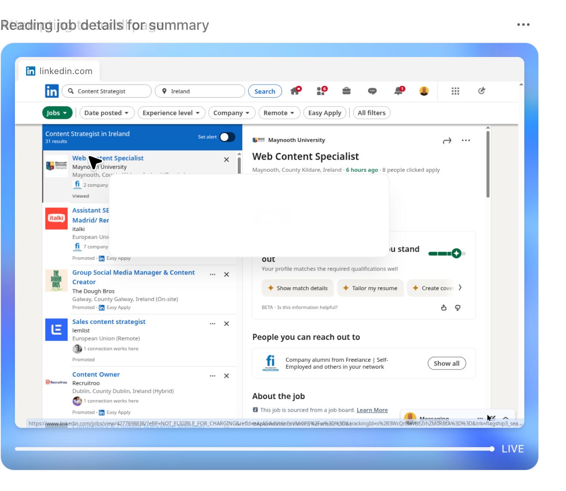
Task: Open the LinkedIn home logo
Action: point(52,91)
